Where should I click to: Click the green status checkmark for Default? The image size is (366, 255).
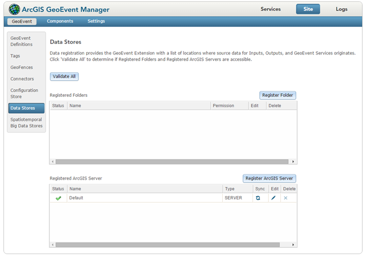(x=59, y=198)
